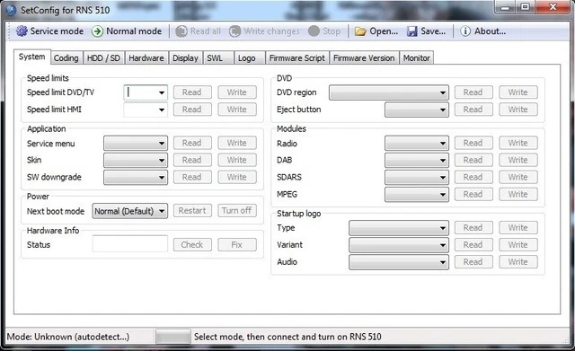Click the Restart button
Screen dimensions: 575x351
tap(192, 211)
